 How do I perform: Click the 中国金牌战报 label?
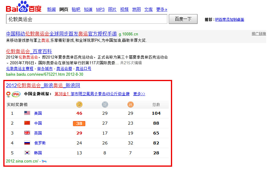[x=38, y=94]
